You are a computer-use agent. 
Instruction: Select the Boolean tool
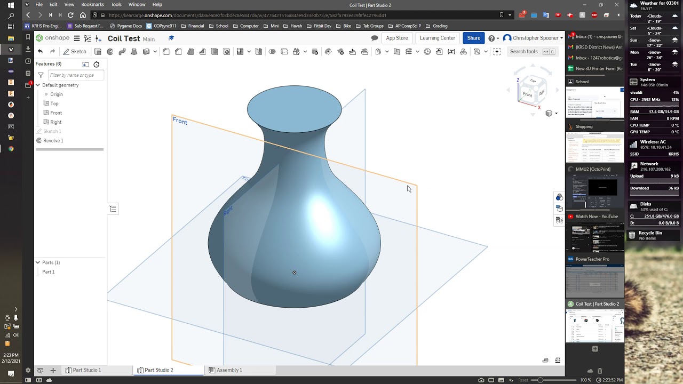(x=272, y=52)
